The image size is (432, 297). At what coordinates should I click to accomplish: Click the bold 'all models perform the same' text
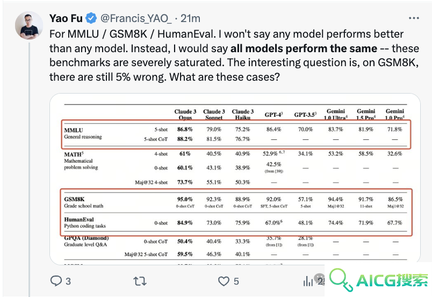point(304,48)
